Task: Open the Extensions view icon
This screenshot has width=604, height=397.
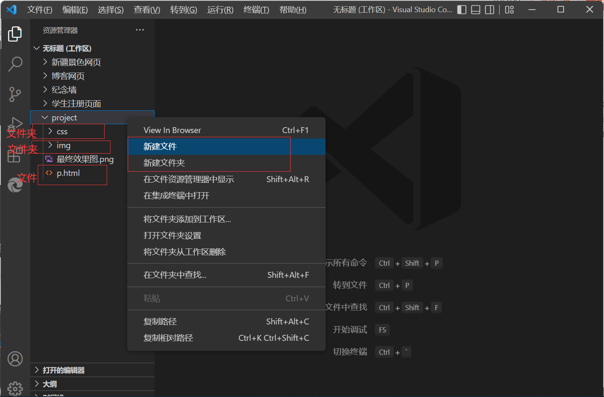Action: [x=14, y=155]
